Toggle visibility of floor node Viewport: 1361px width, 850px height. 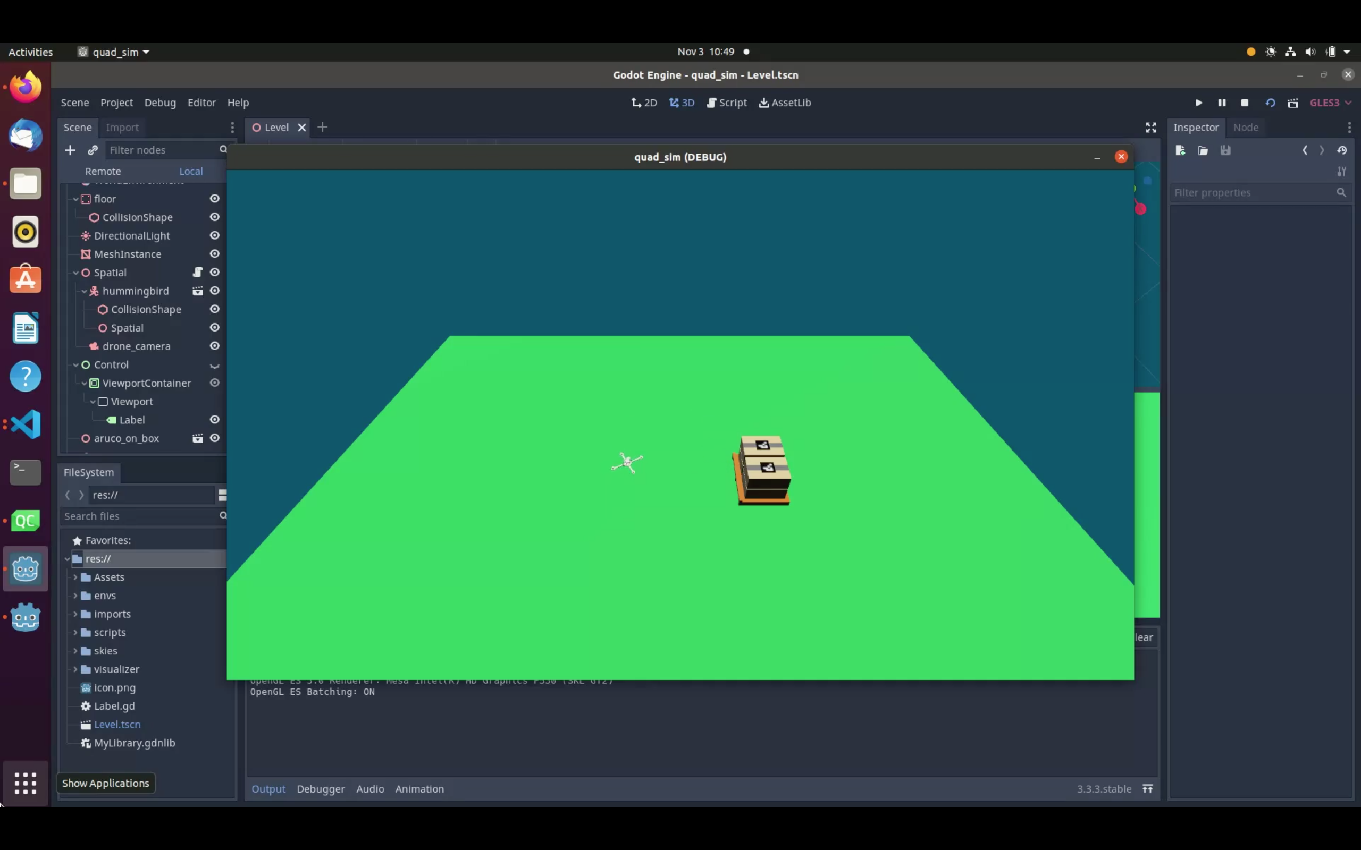tap(215, 199)
